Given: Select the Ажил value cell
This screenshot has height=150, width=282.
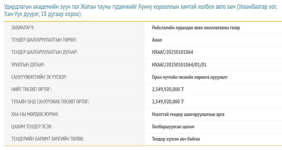Looking at the screenshot, I should click(157, 40).
